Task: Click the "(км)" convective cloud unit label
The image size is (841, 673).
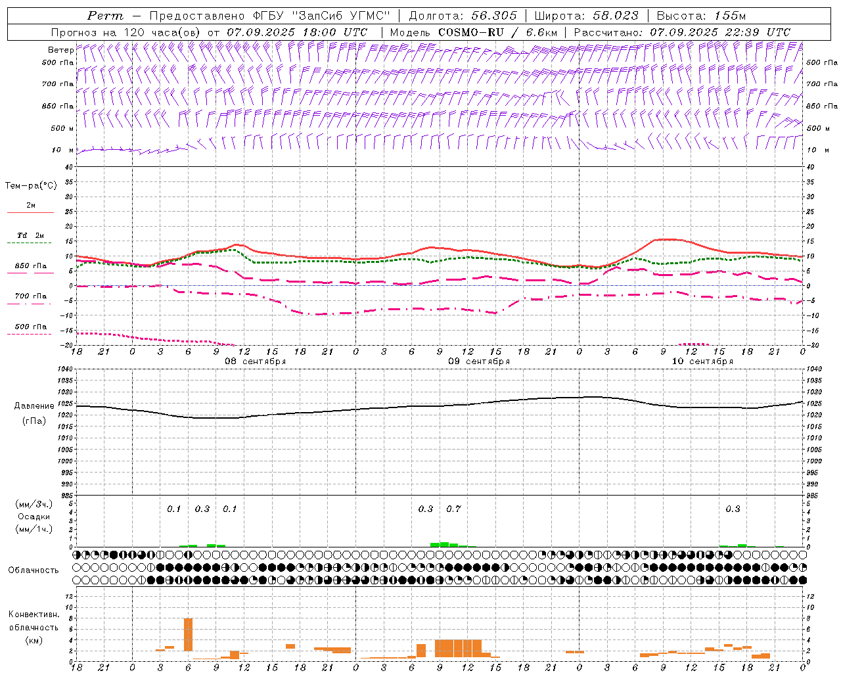Action: 34,640
